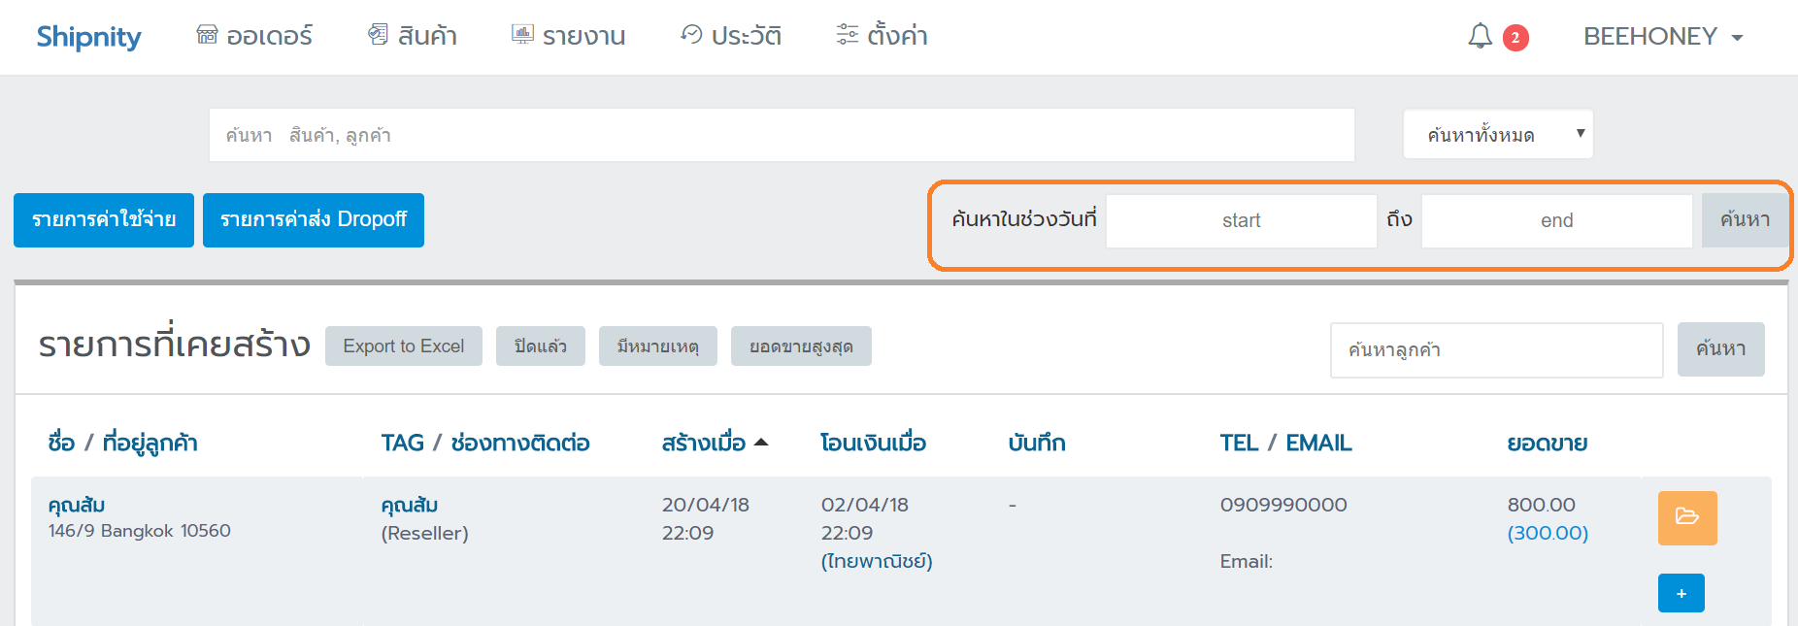1798x626 pixels.
Task: Click the red notification badge showing 2
Action: (1515, 38)
